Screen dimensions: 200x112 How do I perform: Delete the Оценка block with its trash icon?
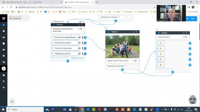pyautogui.click(x=187, y=33)
